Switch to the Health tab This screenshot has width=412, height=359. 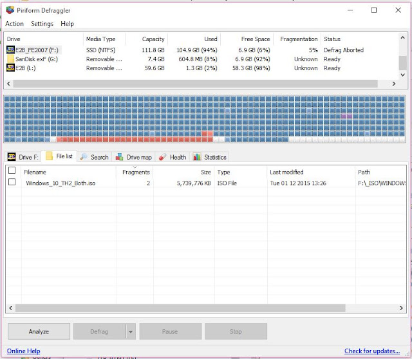[173, 157]
